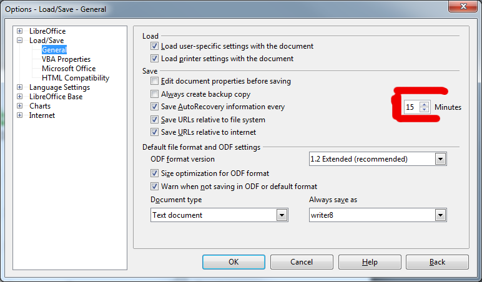
Task: Expand the Internet tree node
Action: [x=20, y=115]
